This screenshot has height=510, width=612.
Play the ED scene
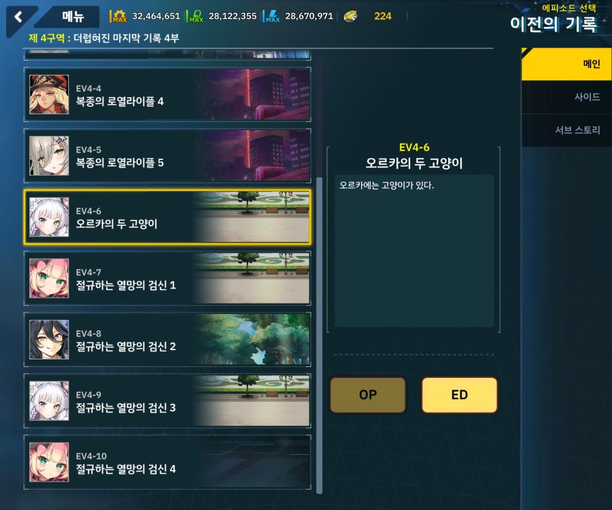click(460, 395)
